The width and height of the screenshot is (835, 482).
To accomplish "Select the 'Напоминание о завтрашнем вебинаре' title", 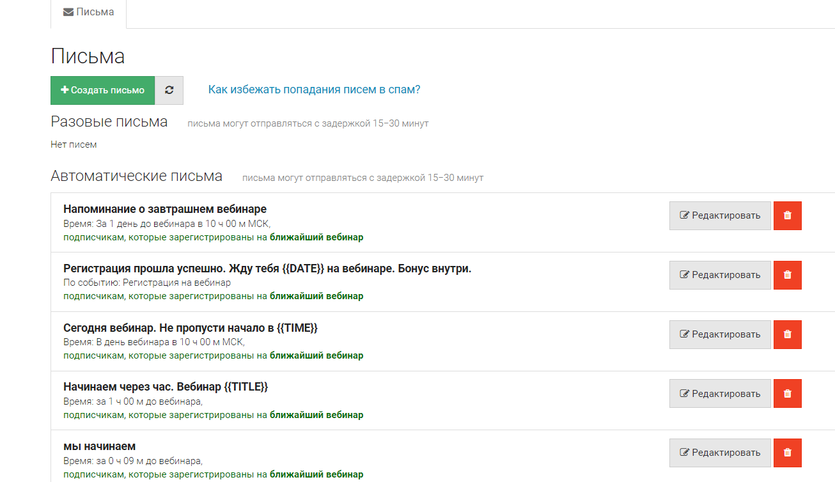I will 165,209.
